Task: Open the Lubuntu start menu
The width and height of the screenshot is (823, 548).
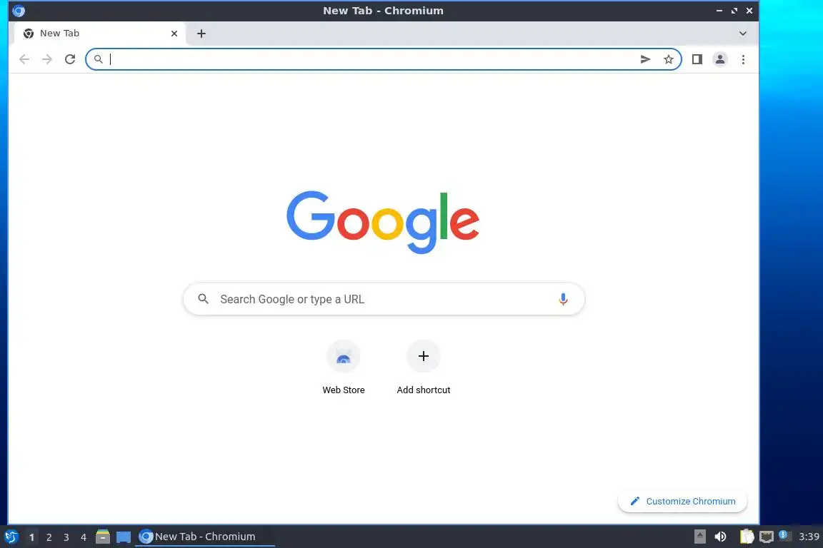Action: click(11, 537)
